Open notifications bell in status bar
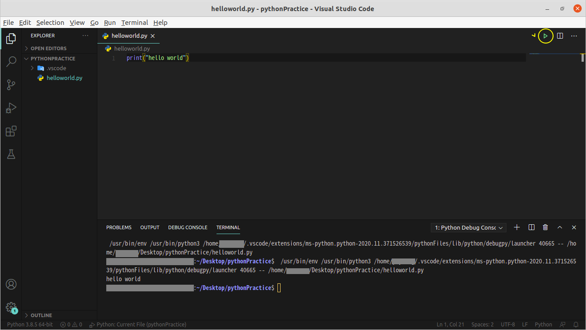The image size is (586, 330). [x=576, y=325]
